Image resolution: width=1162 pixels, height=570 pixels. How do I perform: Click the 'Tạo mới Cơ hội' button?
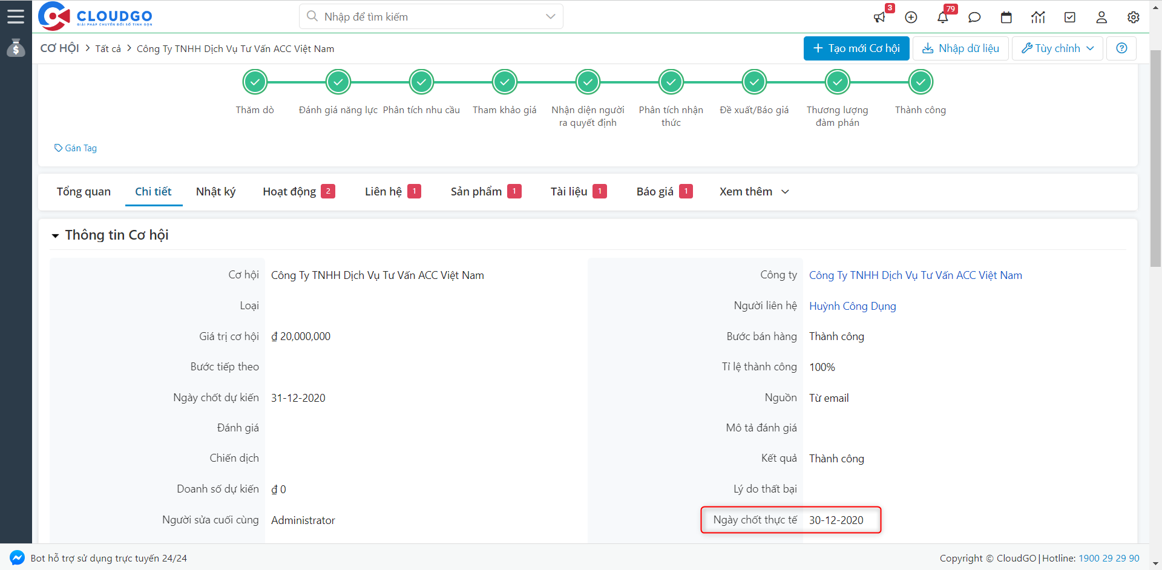(x=856, y=48)
